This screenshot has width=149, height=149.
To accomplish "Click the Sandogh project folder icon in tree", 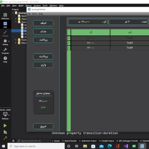I will pyautogui.click(x=16, y=13).
